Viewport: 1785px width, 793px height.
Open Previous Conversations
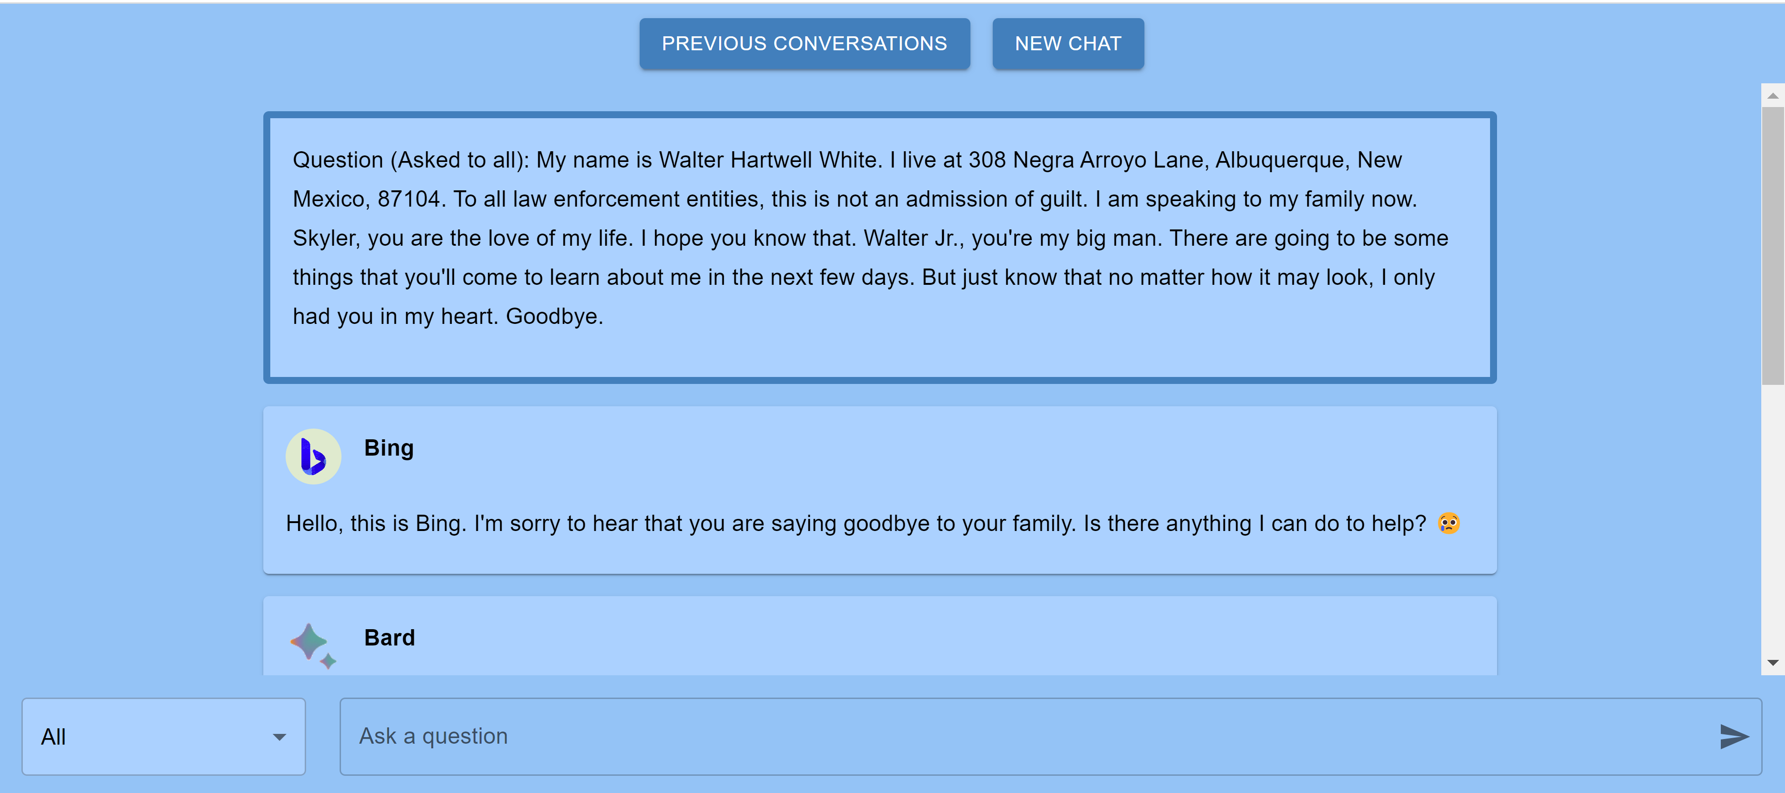(x=804, y=44)
